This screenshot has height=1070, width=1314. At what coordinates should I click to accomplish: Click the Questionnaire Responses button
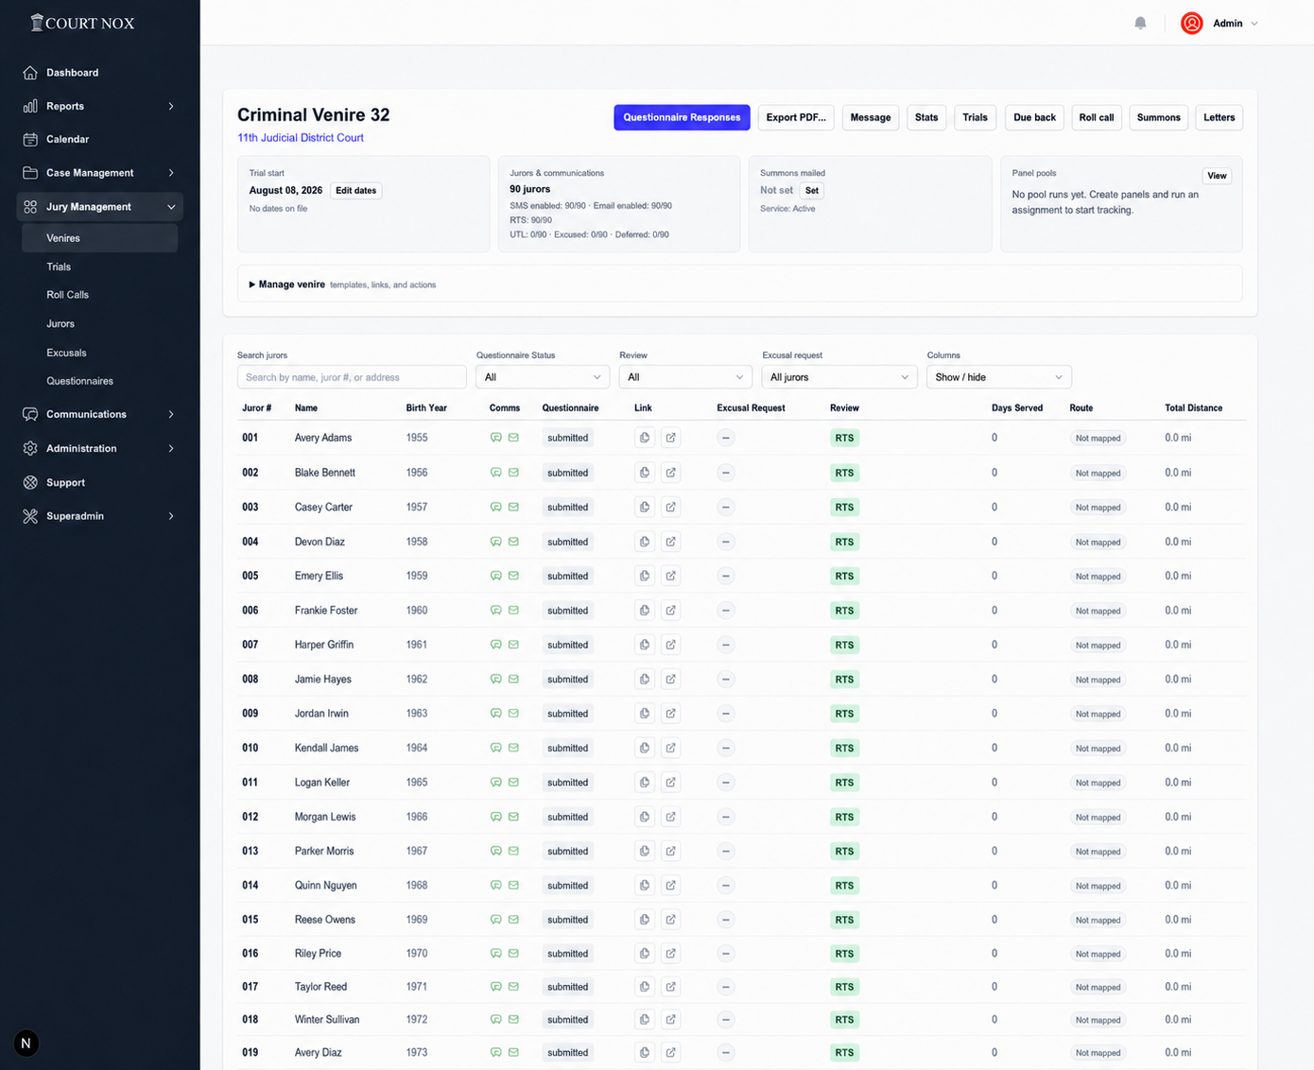tap(682, 117)
